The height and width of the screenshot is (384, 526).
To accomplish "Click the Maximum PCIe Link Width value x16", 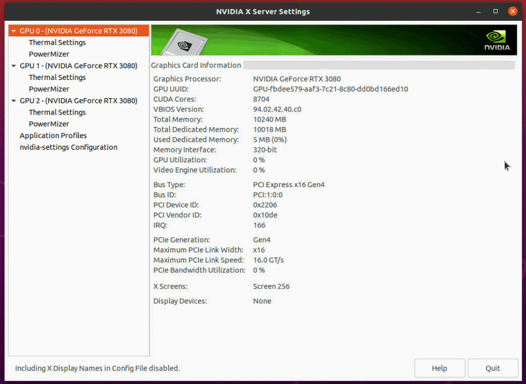I will coord(259,250).
